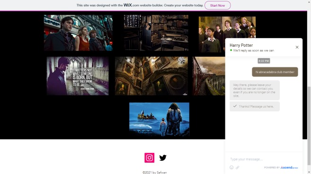311x174 pixels.
Task: Open the emoji picker in chat
Action: tap(231, 167)
